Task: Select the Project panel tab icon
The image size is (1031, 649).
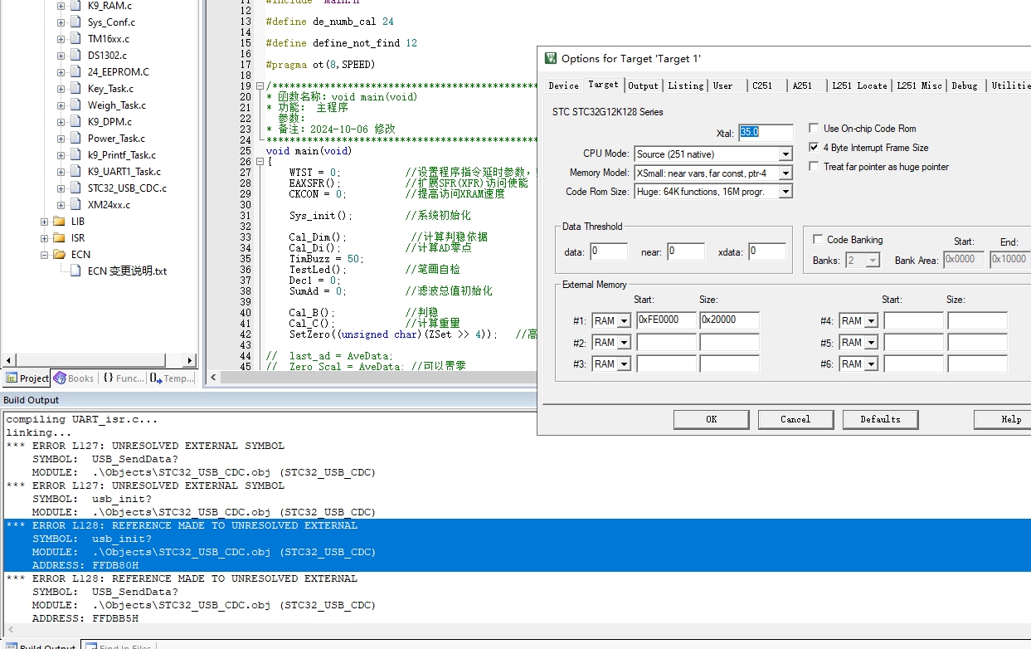Action: coord(12,378)
